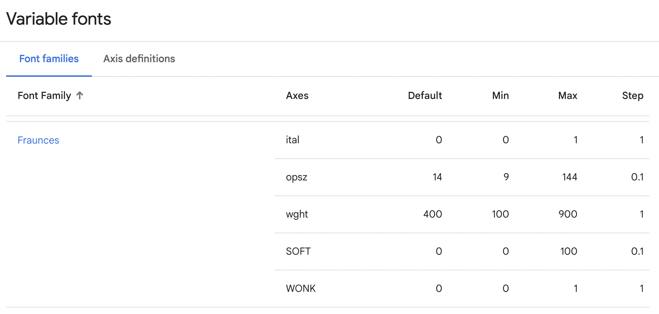Click the Default column header
This screenshot has height=314, width=659.
click(x=425, y=95)
